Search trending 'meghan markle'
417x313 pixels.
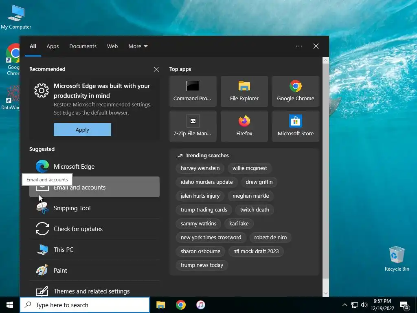pyautogui.click(x=251, y=196)
